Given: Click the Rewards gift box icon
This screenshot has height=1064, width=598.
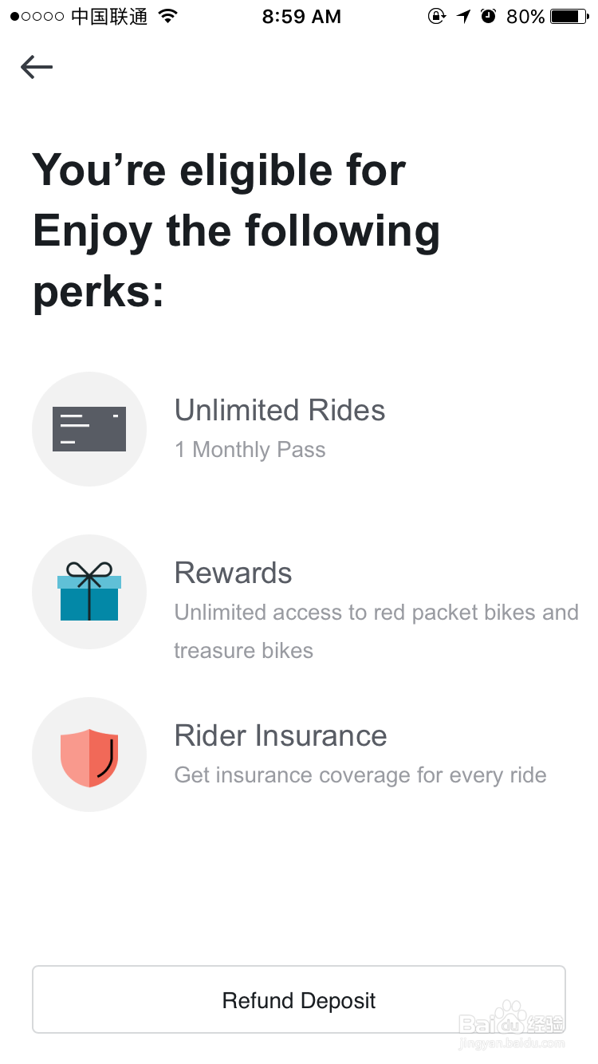Looking at the screenshot, I should coord(89,592).
